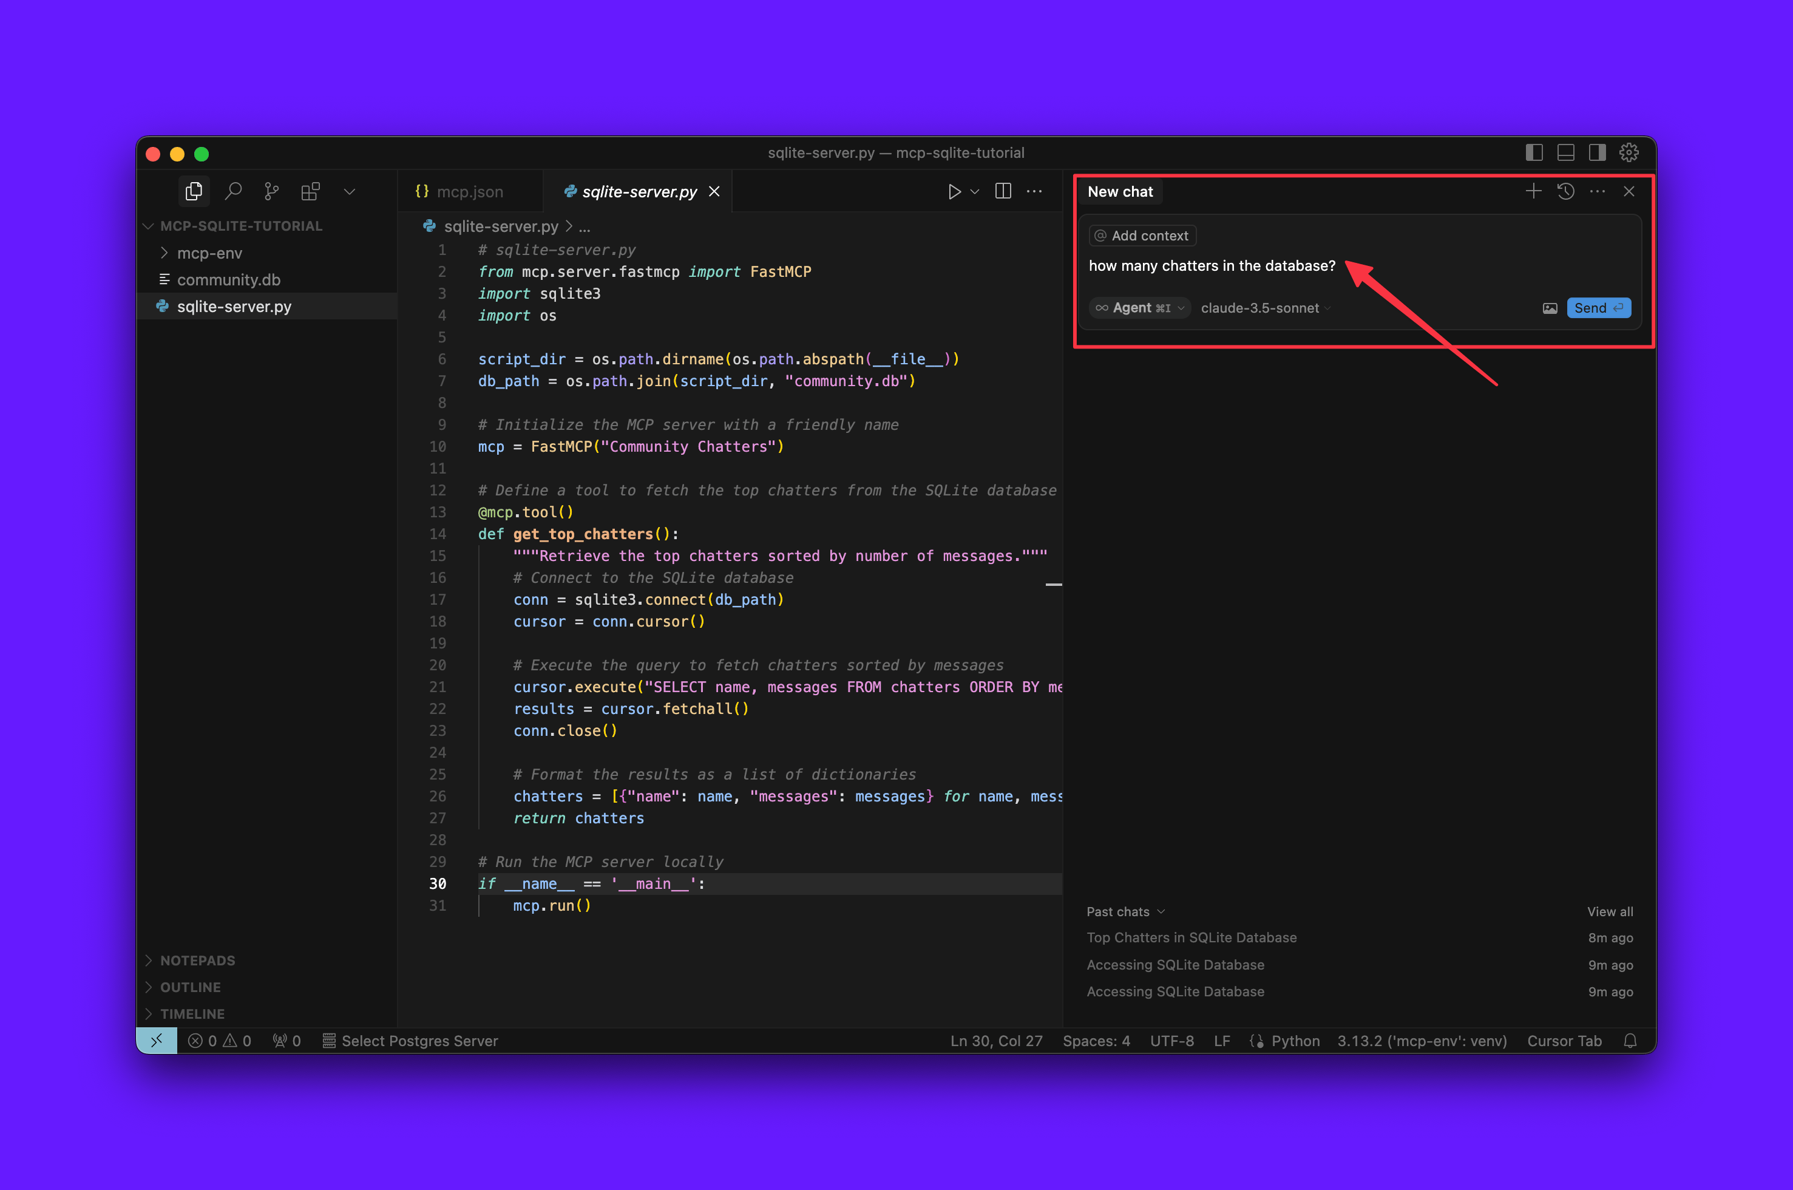Expand the NOTEPADS section

point(267,960)
